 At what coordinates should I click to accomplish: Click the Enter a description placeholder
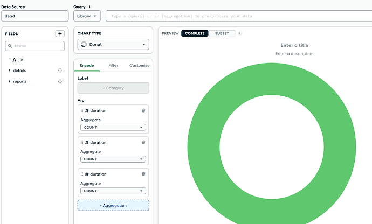[x=294, y=54]
